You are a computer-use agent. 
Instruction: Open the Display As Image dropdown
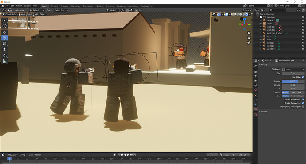click(x=293, y=69)
